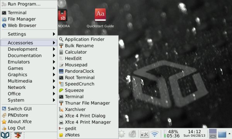
Task: Expand the Documentation submenu
Action: (29, 56)
